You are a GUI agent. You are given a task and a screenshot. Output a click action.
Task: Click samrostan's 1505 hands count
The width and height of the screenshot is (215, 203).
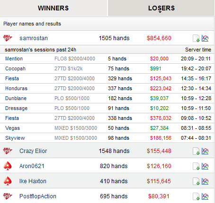[114, 38]
